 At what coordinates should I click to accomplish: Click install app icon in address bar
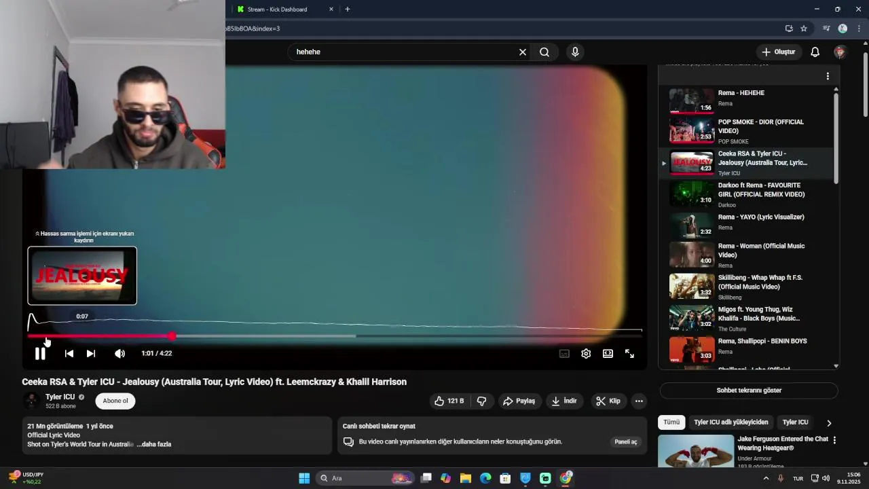coord(789,29)
